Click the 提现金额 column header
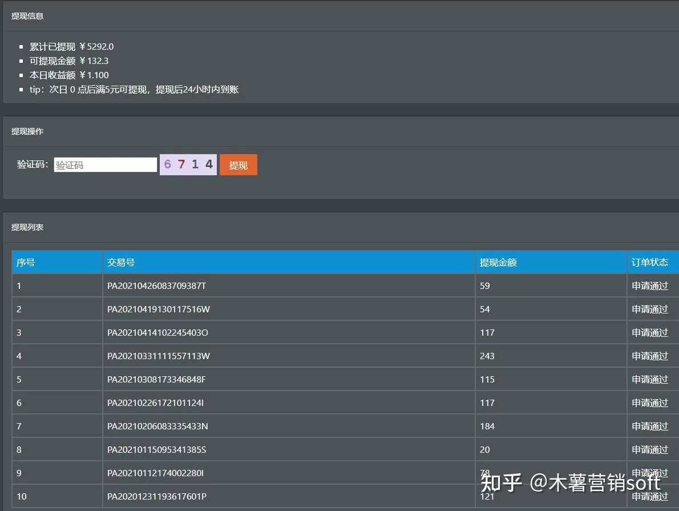The image size is (679, 511). point(494,262)
